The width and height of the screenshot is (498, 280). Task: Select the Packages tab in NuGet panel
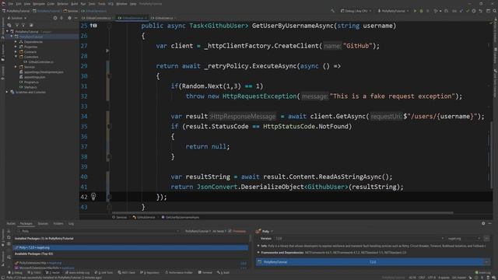(26, 223)
